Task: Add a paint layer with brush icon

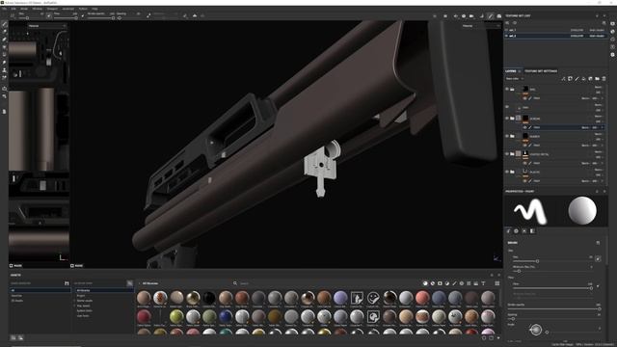Action: (x=577, y=79)
